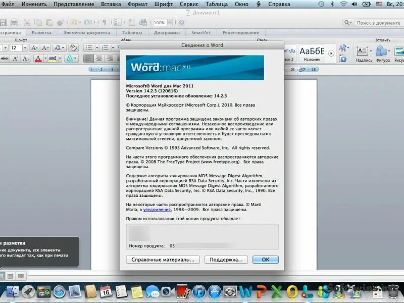Open Finder from the Dock
This screenshot has height=303, width=404.
(x=12, y=292)
